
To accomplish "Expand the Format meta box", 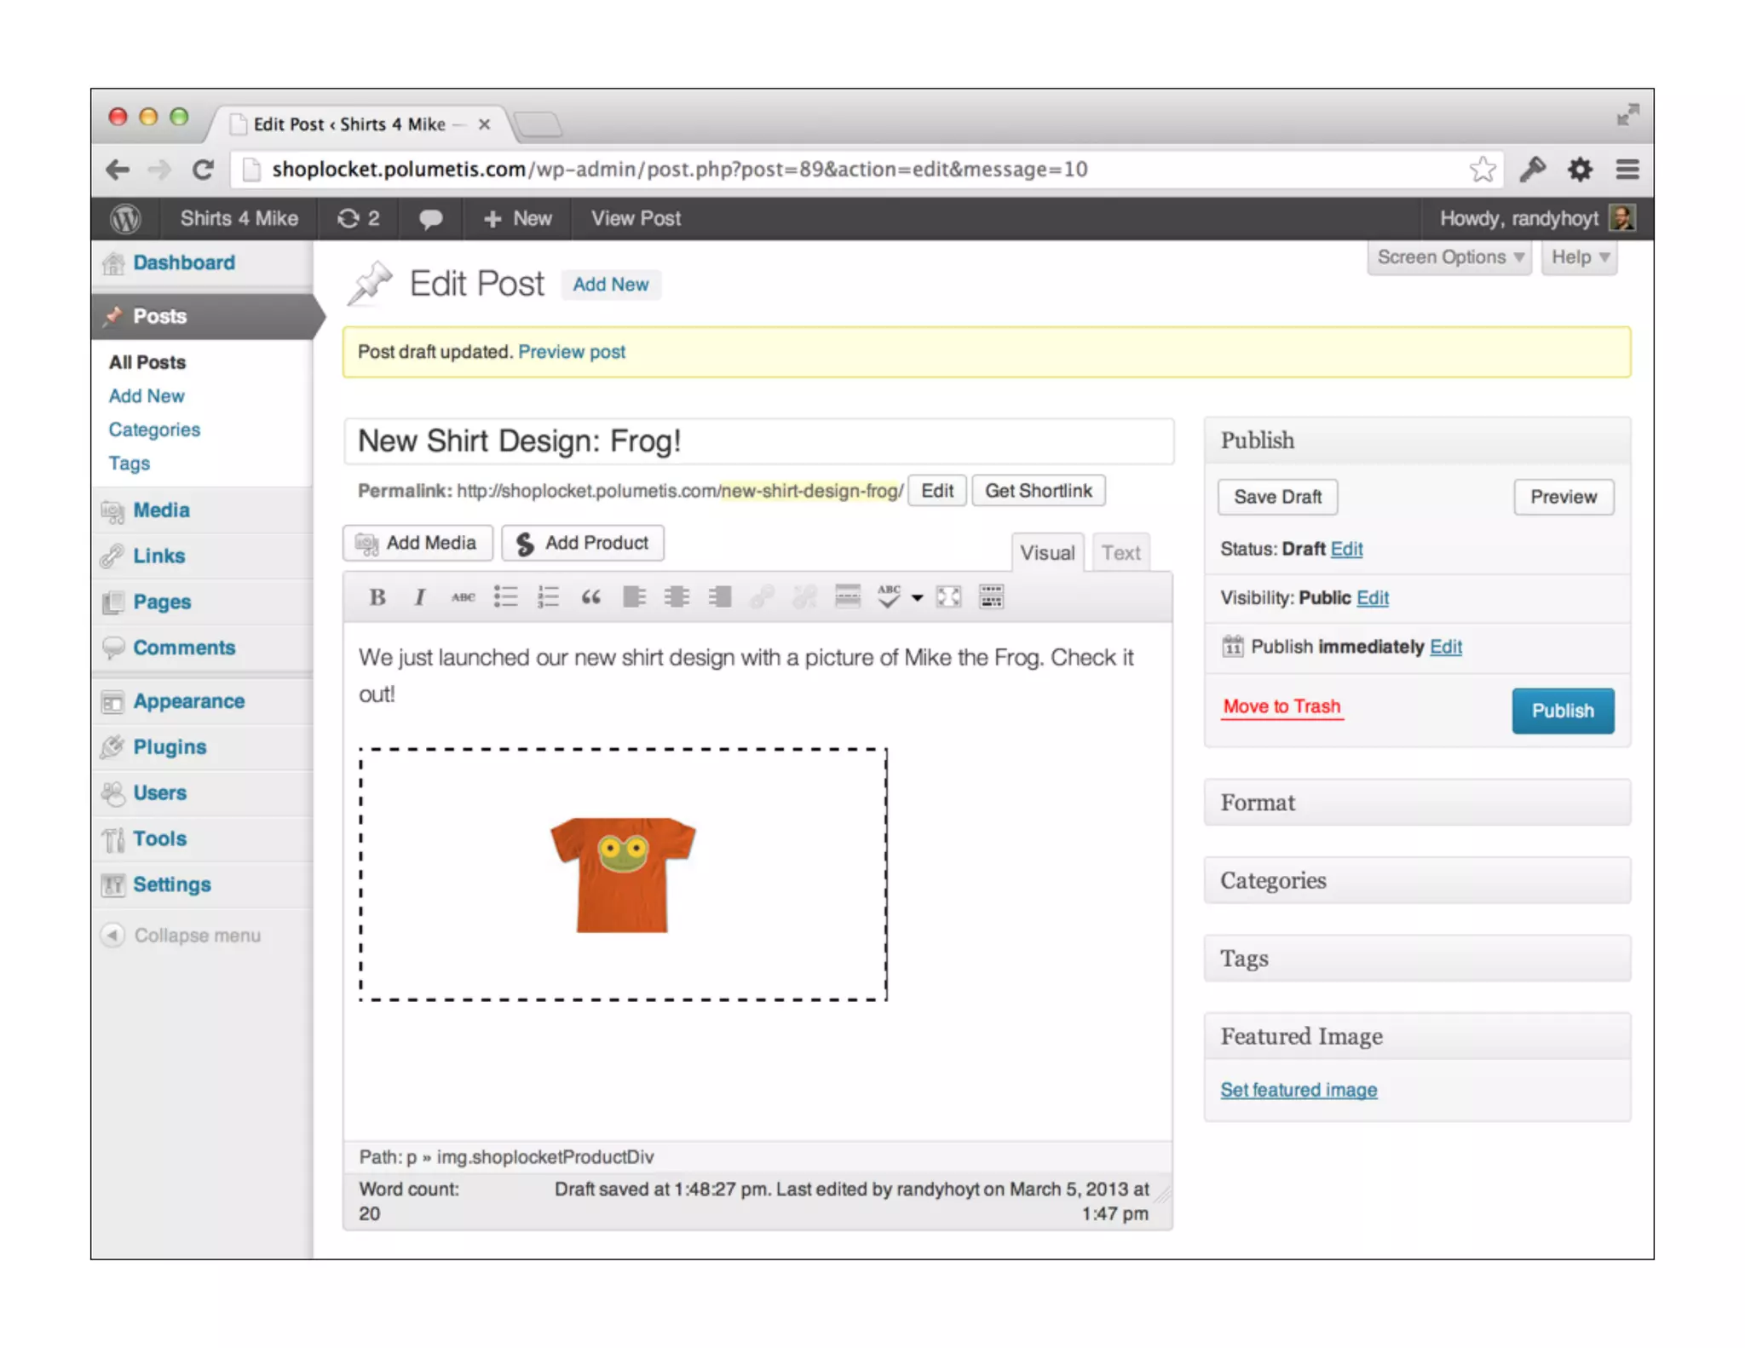I will point(1416,803).
